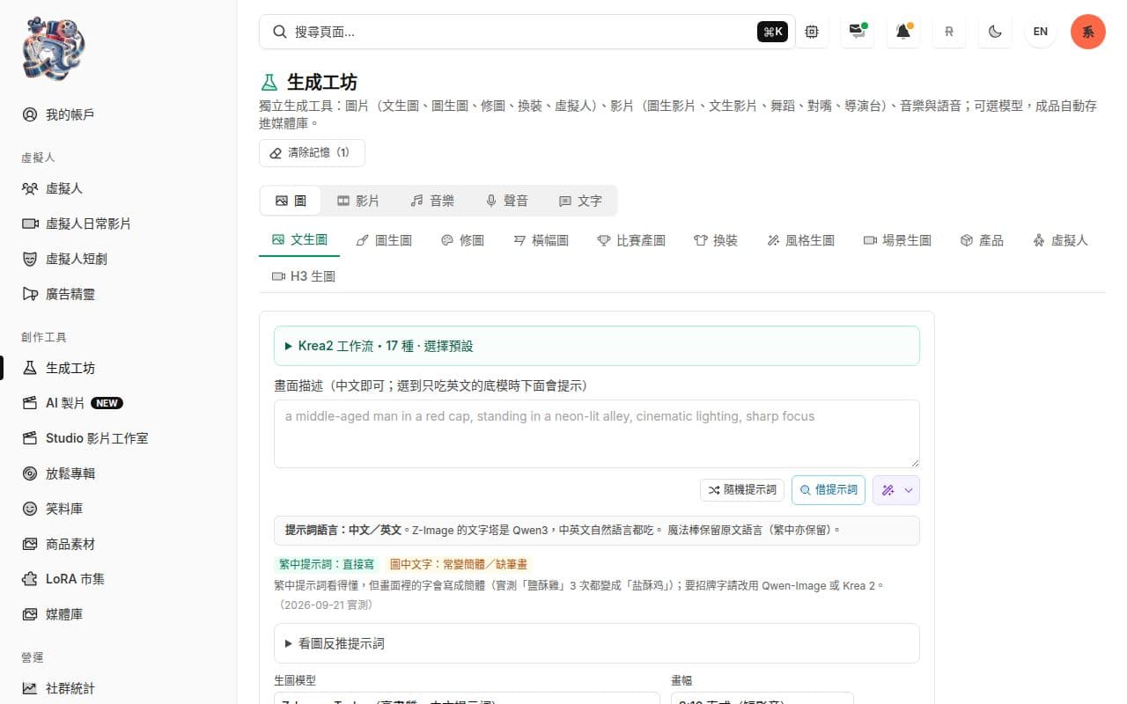Switch to 文字 tab
The image size is (1127, 704).
[580, 201]
